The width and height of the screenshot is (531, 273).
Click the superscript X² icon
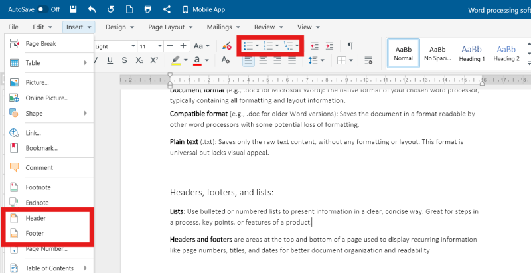click(154, 61)
